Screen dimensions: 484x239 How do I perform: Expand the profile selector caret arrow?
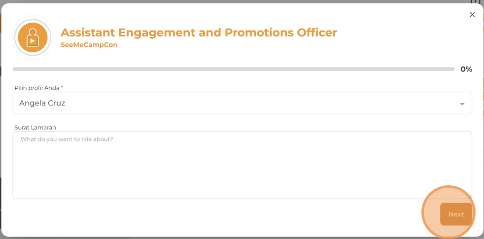[462, 104]
